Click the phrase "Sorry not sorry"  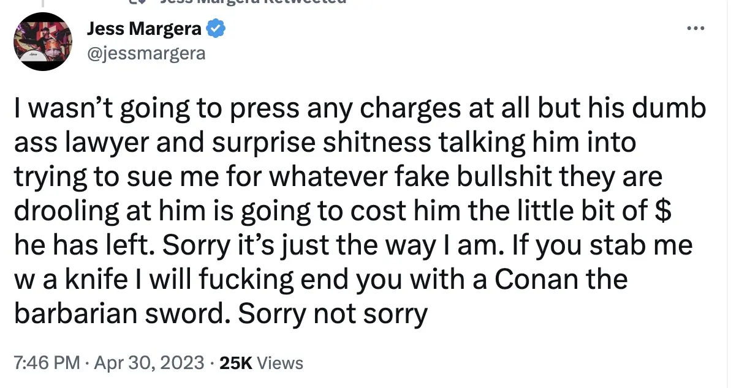pyautogui.click(x=332, y=315)
